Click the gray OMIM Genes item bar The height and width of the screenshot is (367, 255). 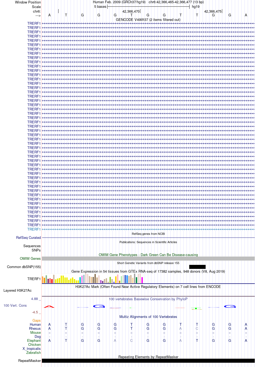(x=148, y=258)
